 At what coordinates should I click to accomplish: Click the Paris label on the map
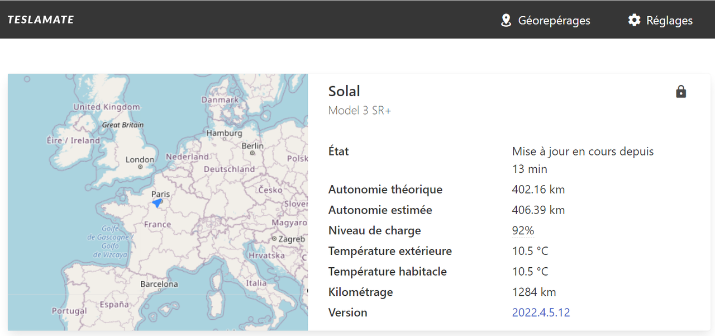pyautogui.click(x=161, y=194)
